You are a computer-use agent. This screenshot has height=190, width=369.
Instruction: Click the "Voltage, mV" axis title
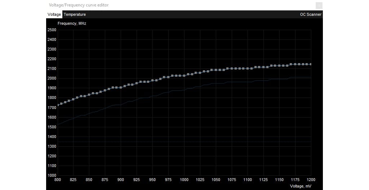click(x=300, y=186)
